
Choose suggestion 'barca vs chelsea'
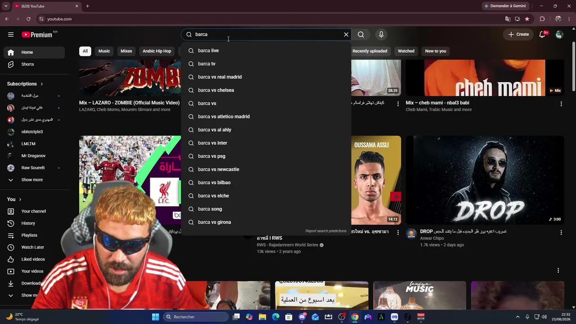[266, 90]
